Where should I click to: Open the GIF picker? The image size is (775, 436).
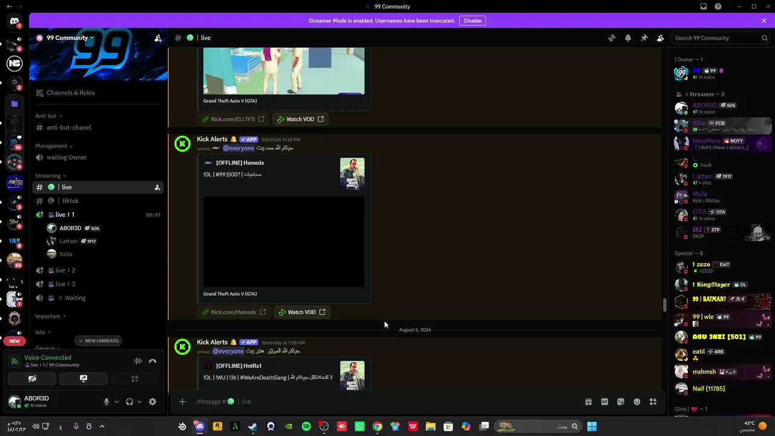click(604, 401)
